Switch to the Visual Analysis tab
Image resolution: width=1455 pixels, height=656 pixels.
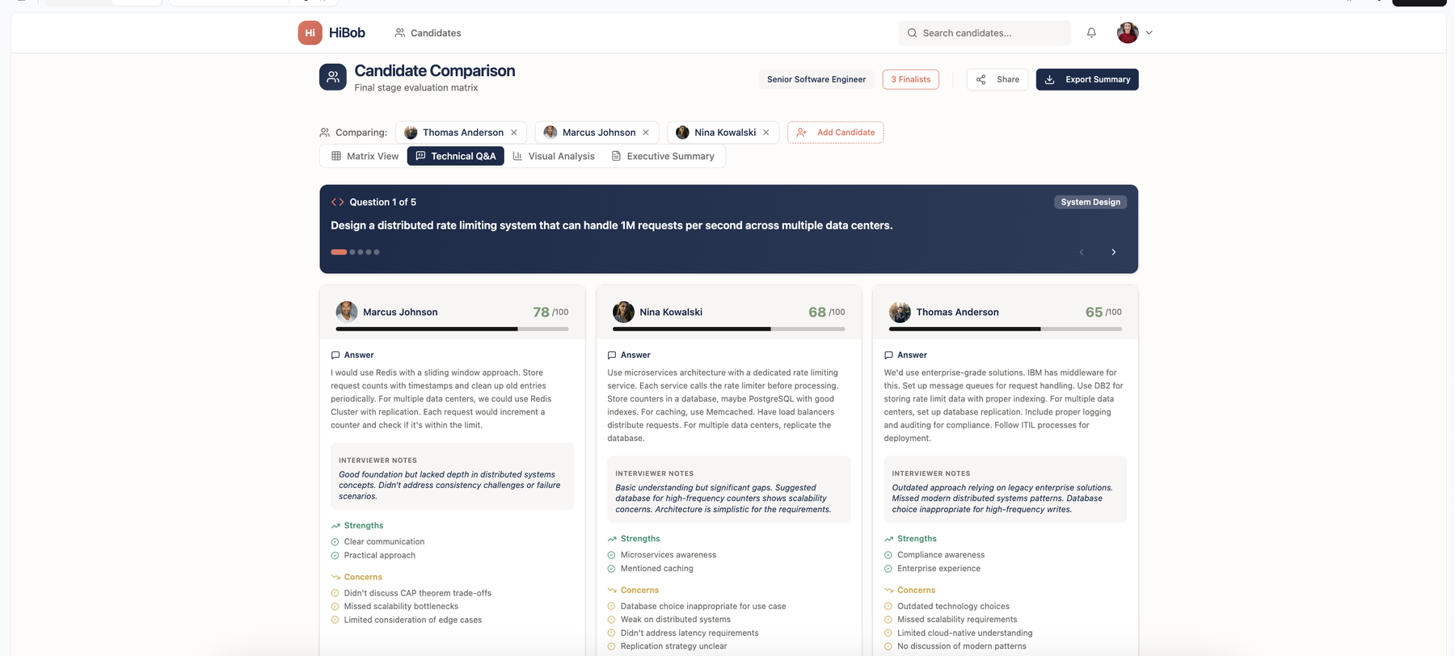click(x=554, y=156)
